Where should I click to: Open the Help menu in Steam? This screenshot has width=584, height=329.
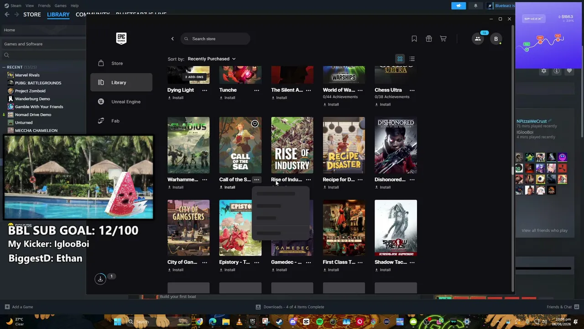coord(74,5)
